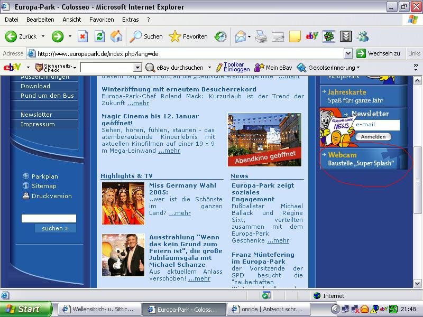The image size is (423, 317).
Task: Click the Messenger buddy icon in toolbar
Action: tap(363, 36)
